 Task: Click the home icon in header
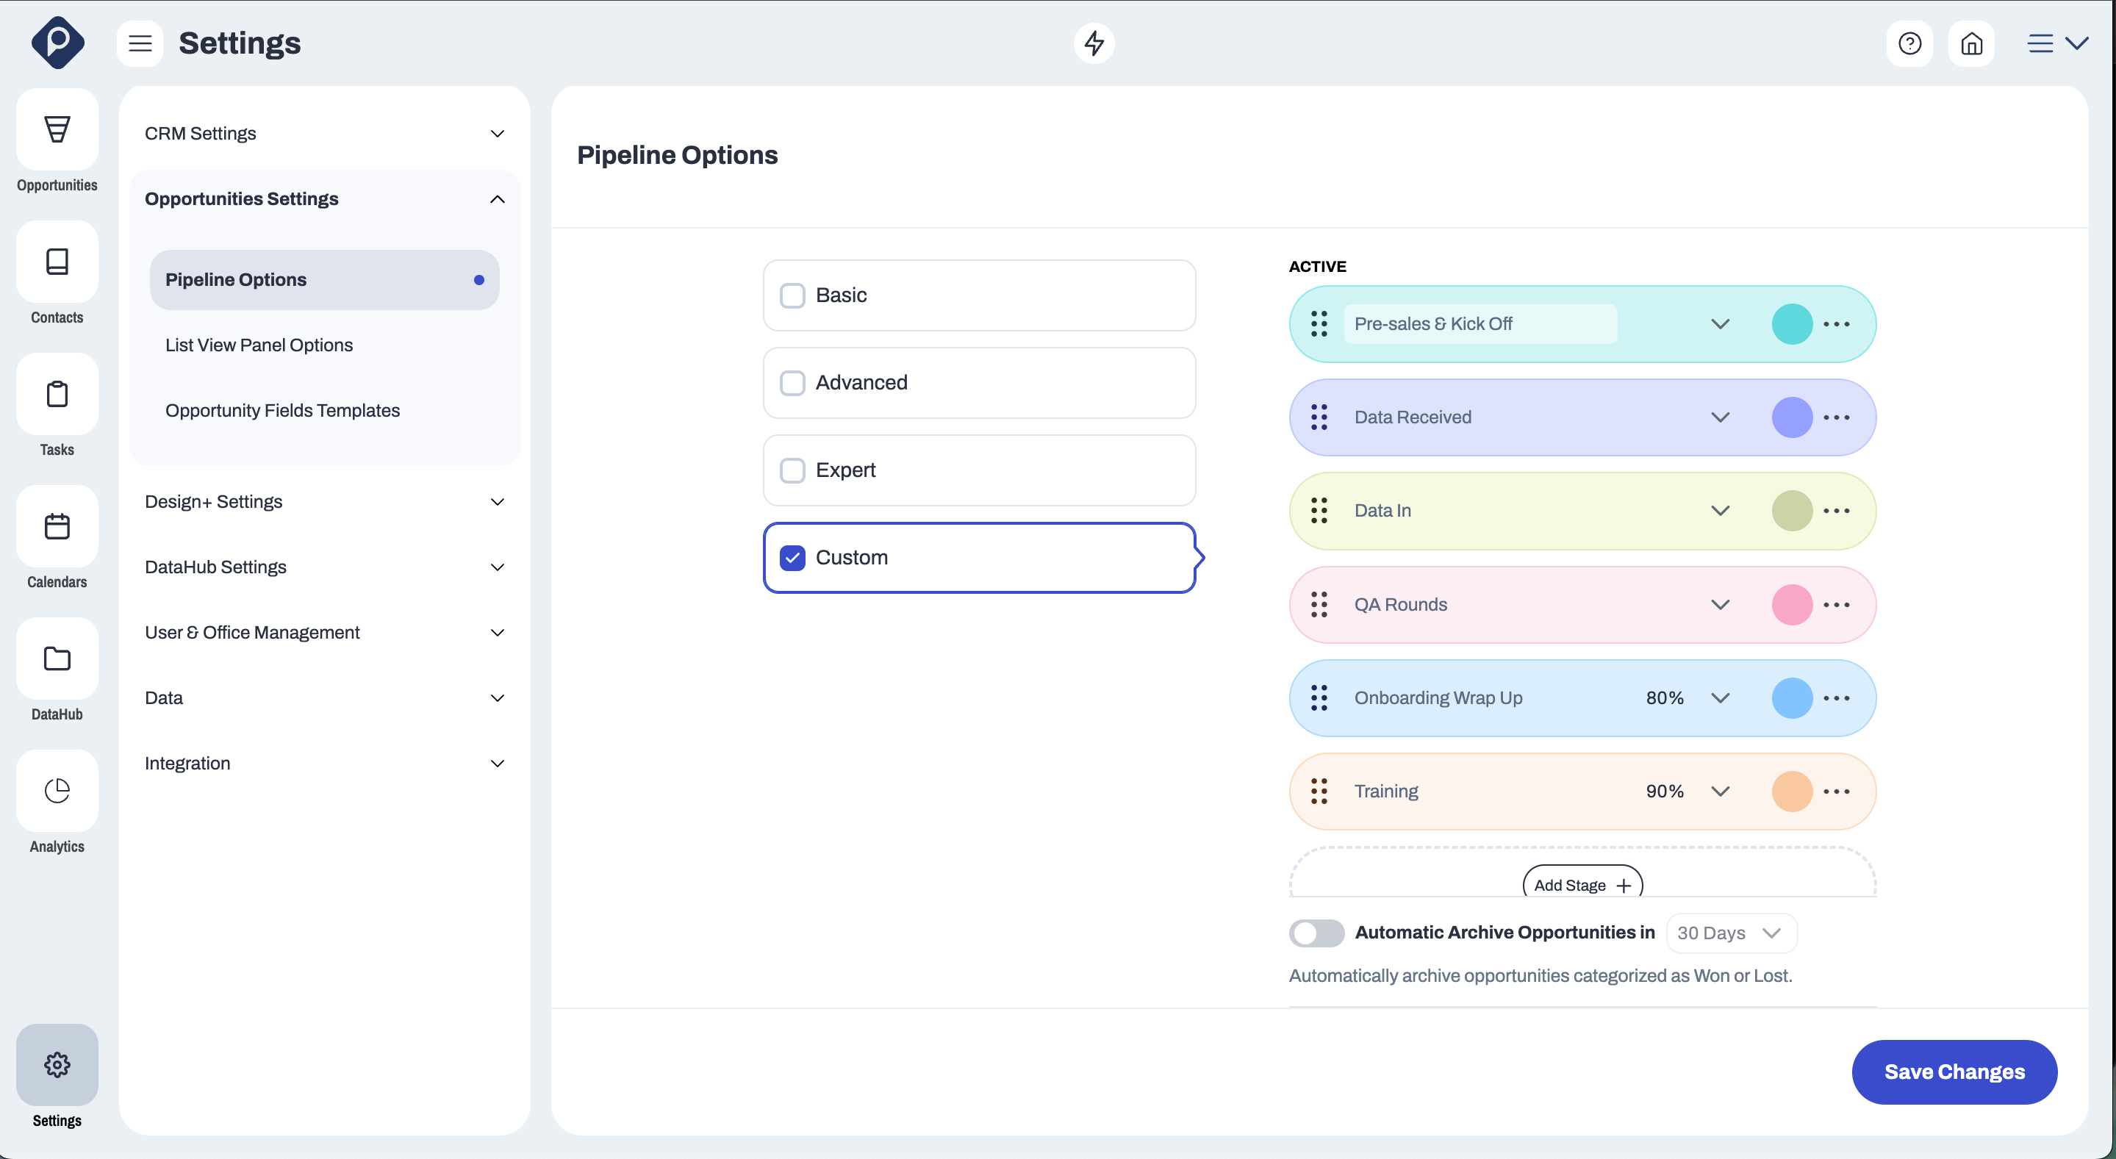pyautogui.click(x=1970, y=43)
